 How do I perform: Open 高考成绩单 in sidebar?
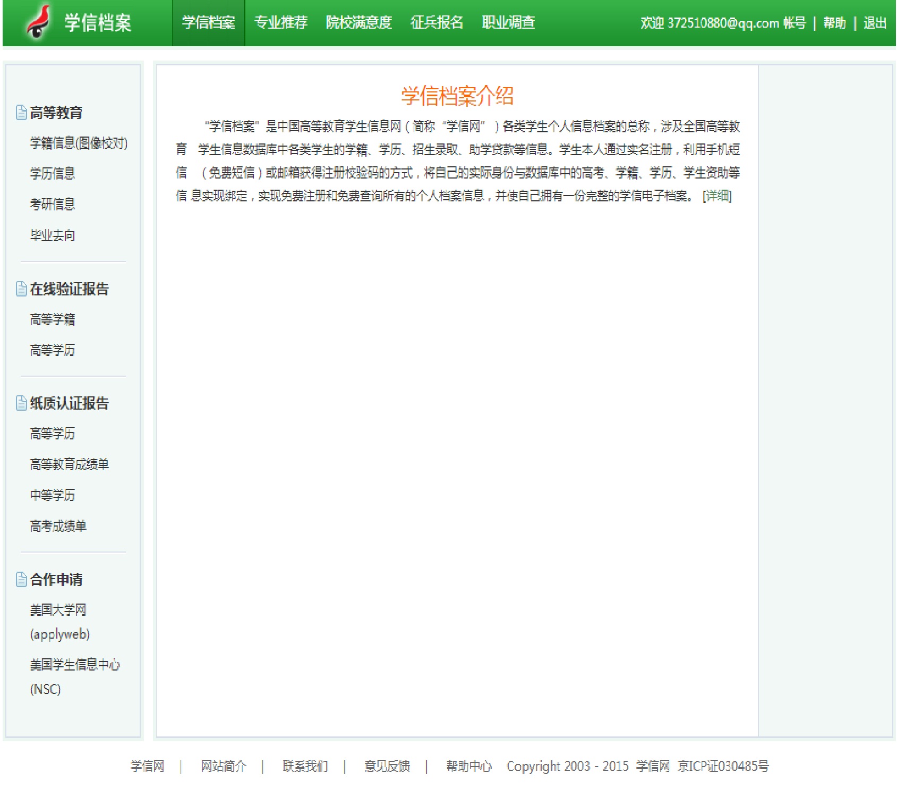[x=58, y=526]
